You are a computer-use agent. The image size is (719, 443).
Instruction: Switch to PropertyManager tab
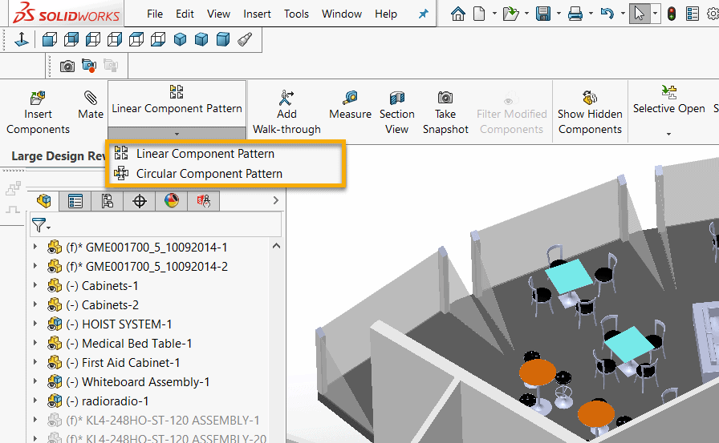(75, 201)
